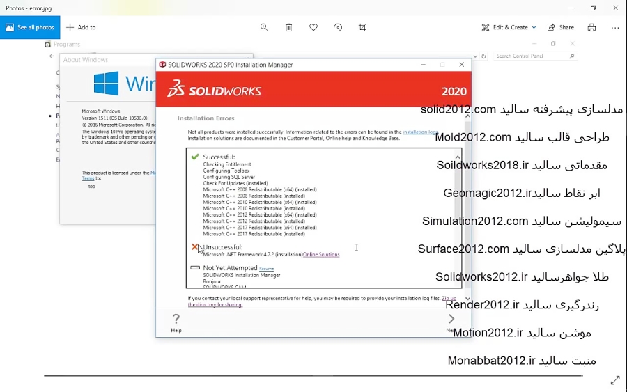Click Zip up the directory for sharing link

tap(323, 301)
